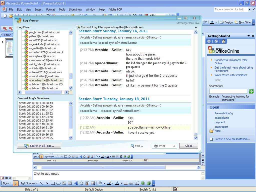Click the New Slide button
Image resolution: width=256 pixels, height=192 pixels.
point(242,22)
